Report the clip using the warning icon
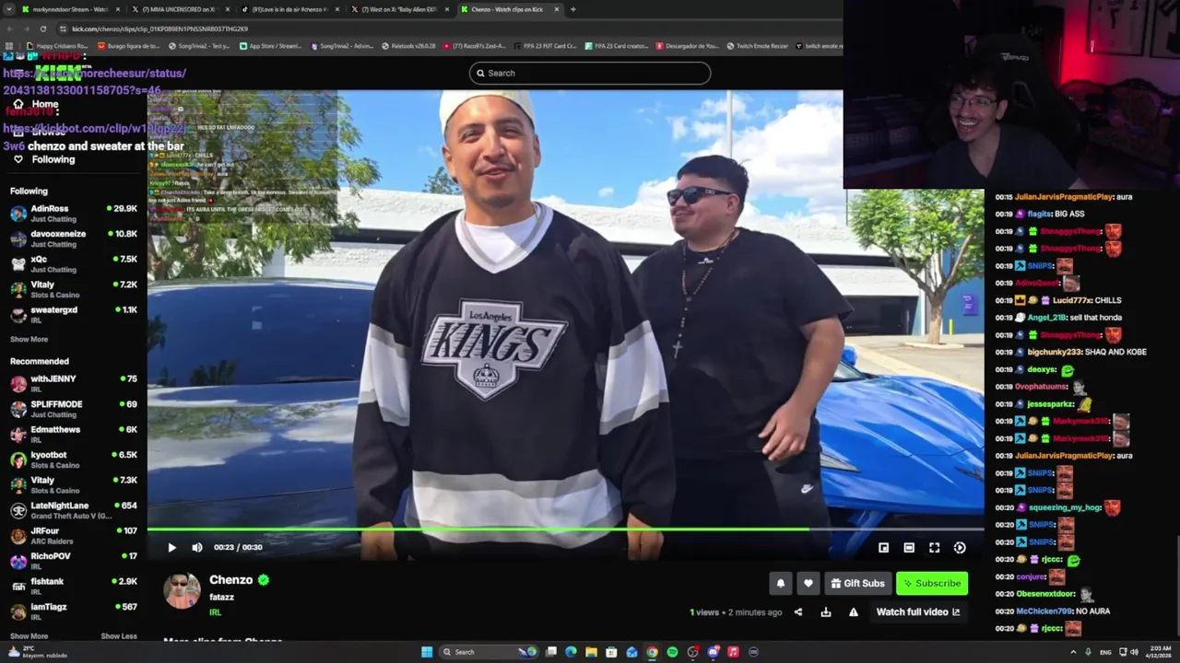This screenshot has width=1180, height=663. tap(854, 611)
